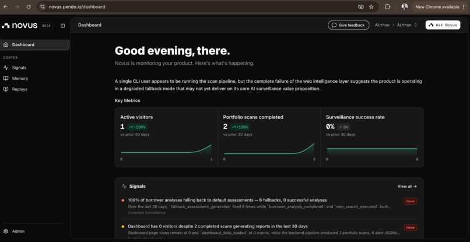Open the site information icon in address bar
This screenshot has width=470, height=242.
[43, 6]
